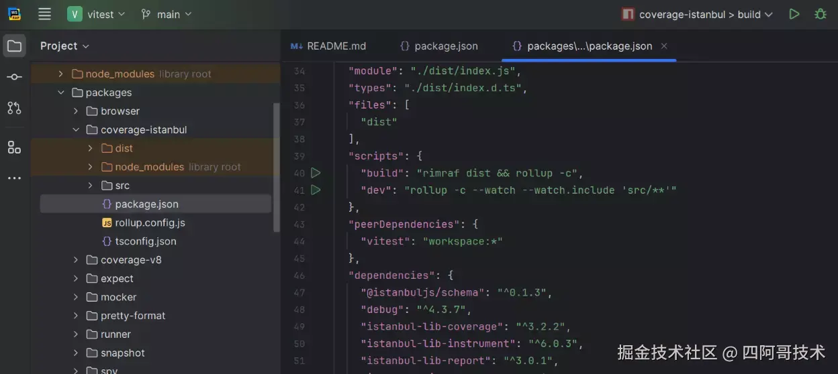The width and height of the screenshot is (838, 374).
Task: Click the tsconfig.json braces file icon
Action: pyautogui.click(x=107, y=241)
